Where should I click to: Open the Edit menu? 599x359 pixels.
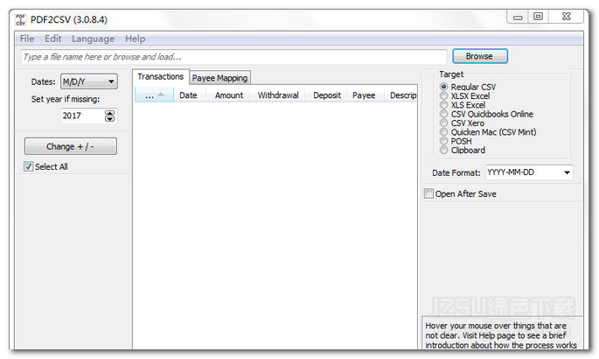[52, 39]
